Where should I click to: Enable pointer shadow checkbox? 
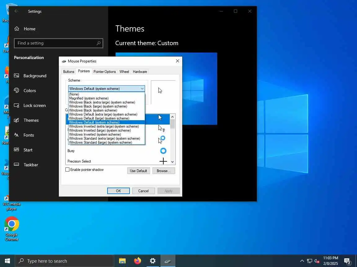coord(67,170)
